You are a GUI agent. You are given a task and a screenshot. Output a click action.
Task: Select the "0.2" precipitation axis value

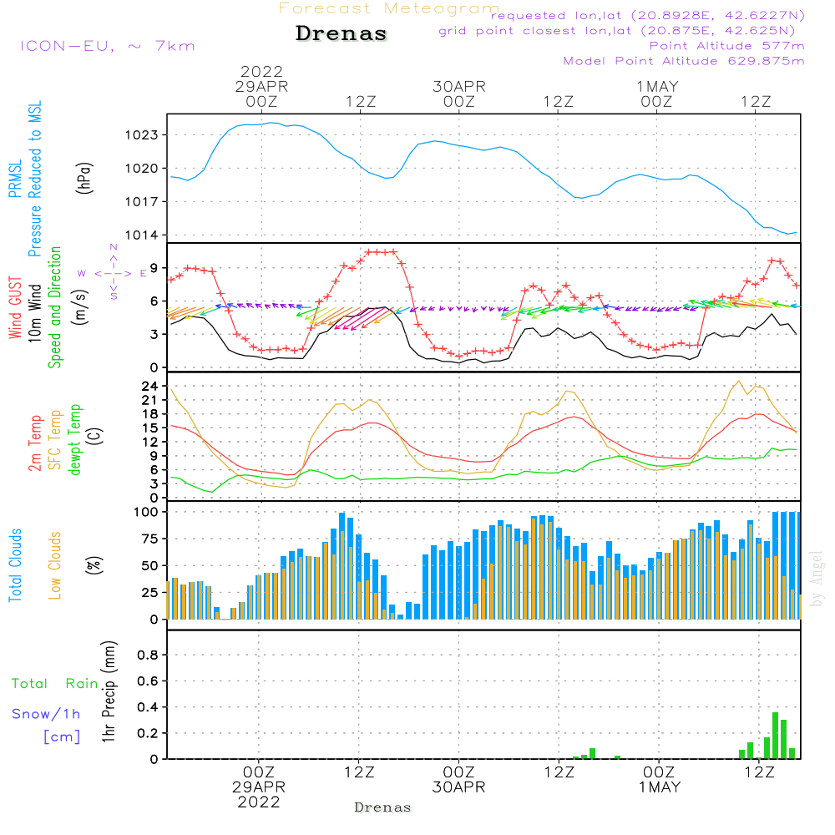tap(148, 733)
